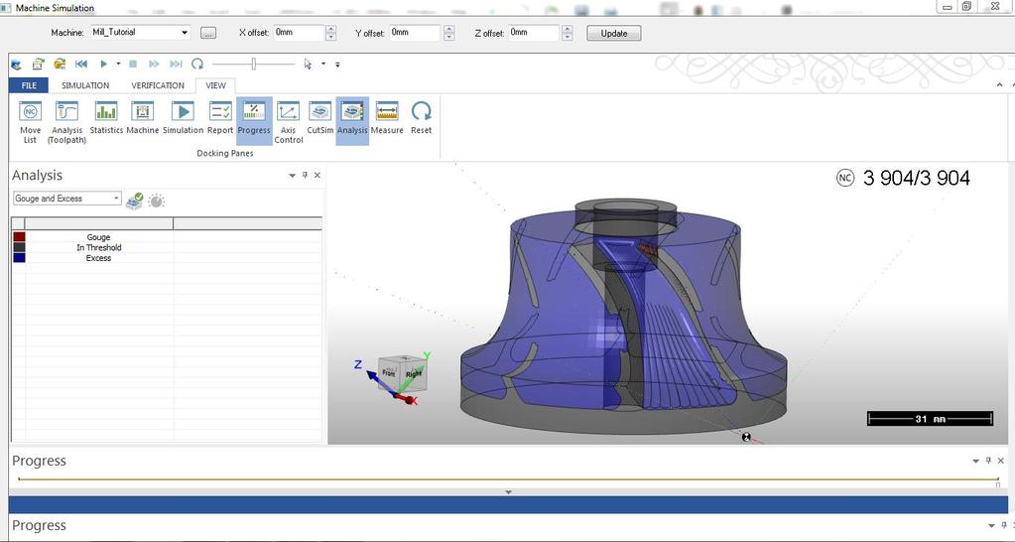Click the second quick access file icon

38,64
